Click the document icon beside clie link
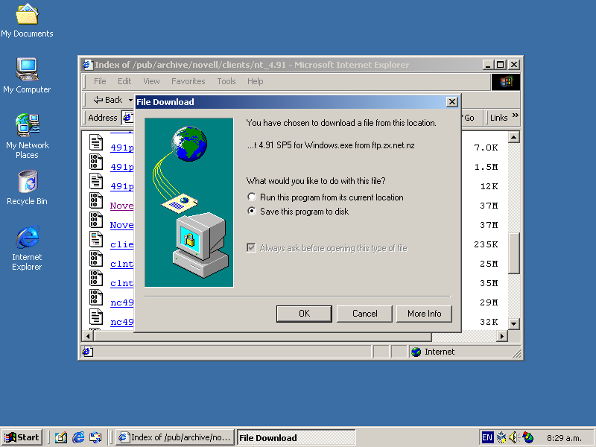 96,239
